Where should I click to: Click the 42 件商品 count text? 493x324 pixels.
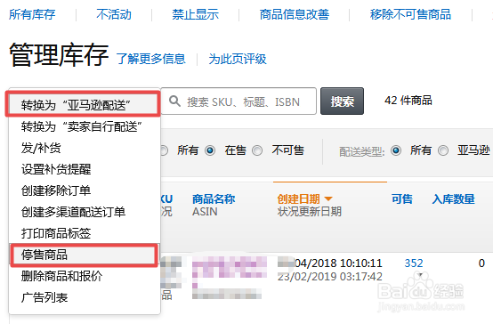(x=408, y=101)
